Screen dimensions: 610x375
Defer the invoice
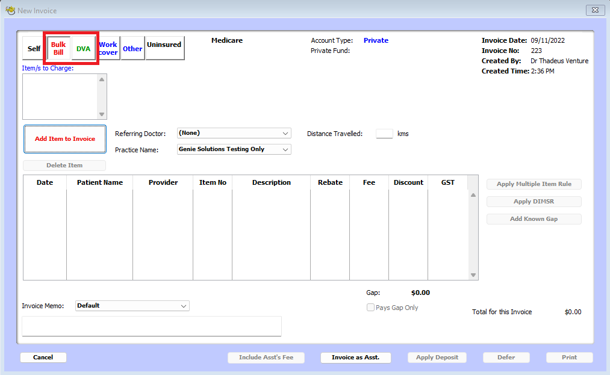tap(506, 357)
